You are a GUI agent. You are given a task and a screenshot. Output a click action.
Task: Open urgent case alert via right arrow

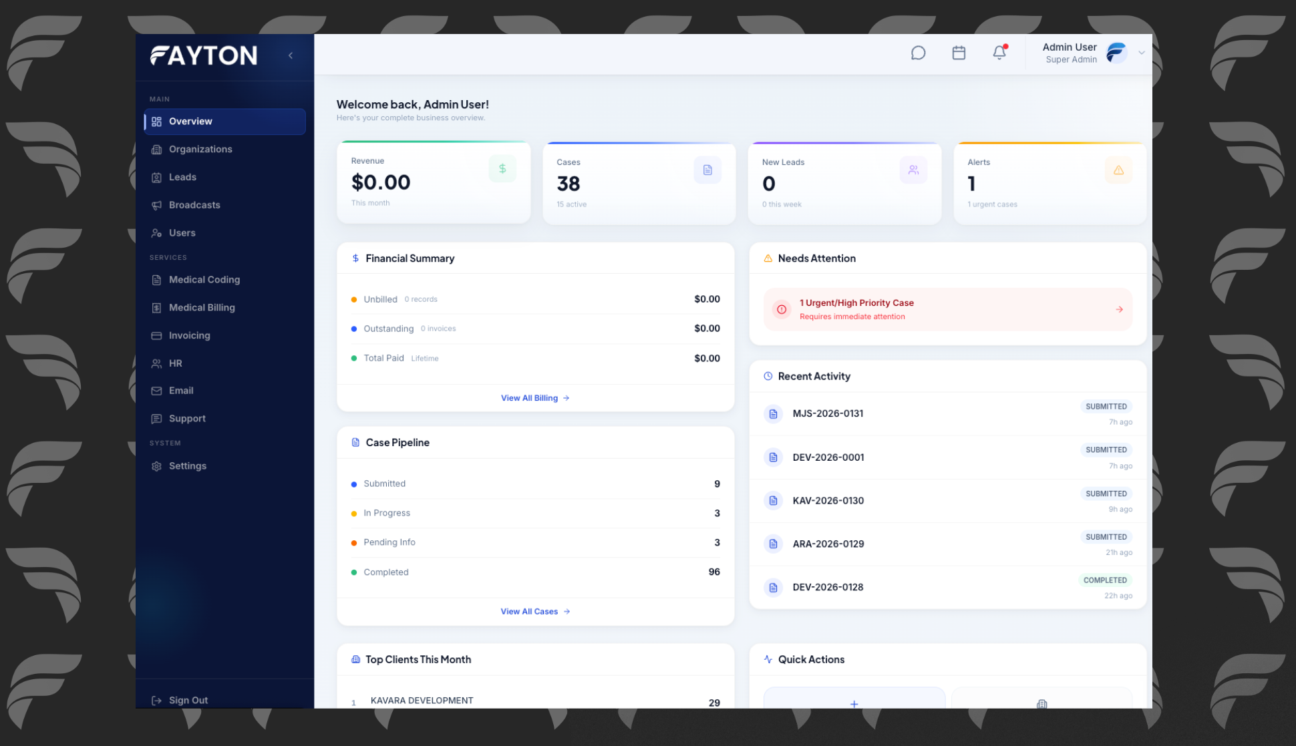tap(1119, 309)
